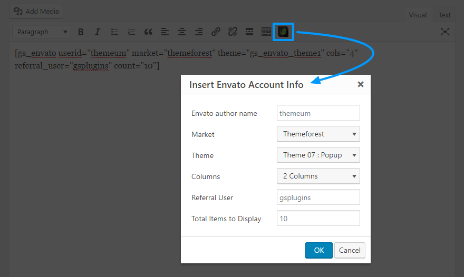Insert a numbered list
This screenshot has height=277, width=464.
point(131,32)
